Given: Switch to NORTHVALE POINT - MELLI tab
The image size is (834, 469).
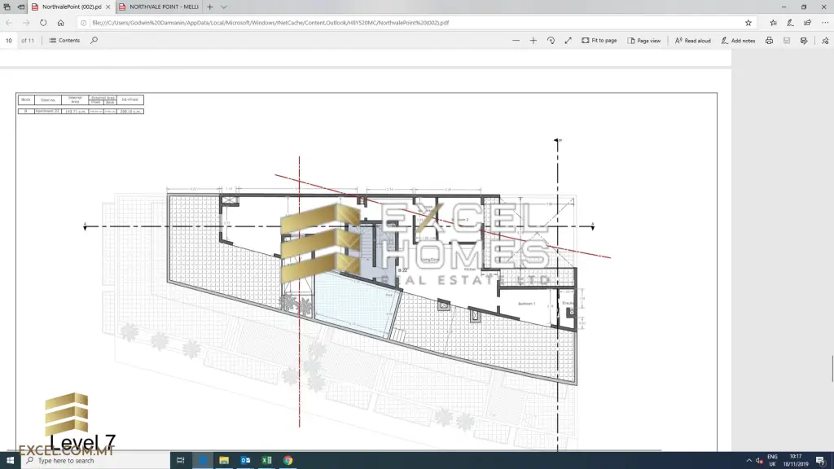Looking at the screenshot, I should point(159,7).
